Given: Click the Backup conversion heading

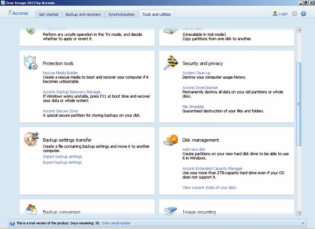Looking at the screenshot, I should tap(61, 212).
